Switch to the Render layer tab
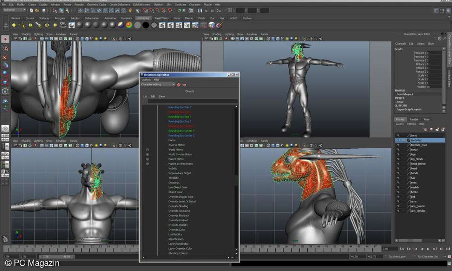Image resolution: width=452 pixels, height=271 pixels. tap(414, 119)
